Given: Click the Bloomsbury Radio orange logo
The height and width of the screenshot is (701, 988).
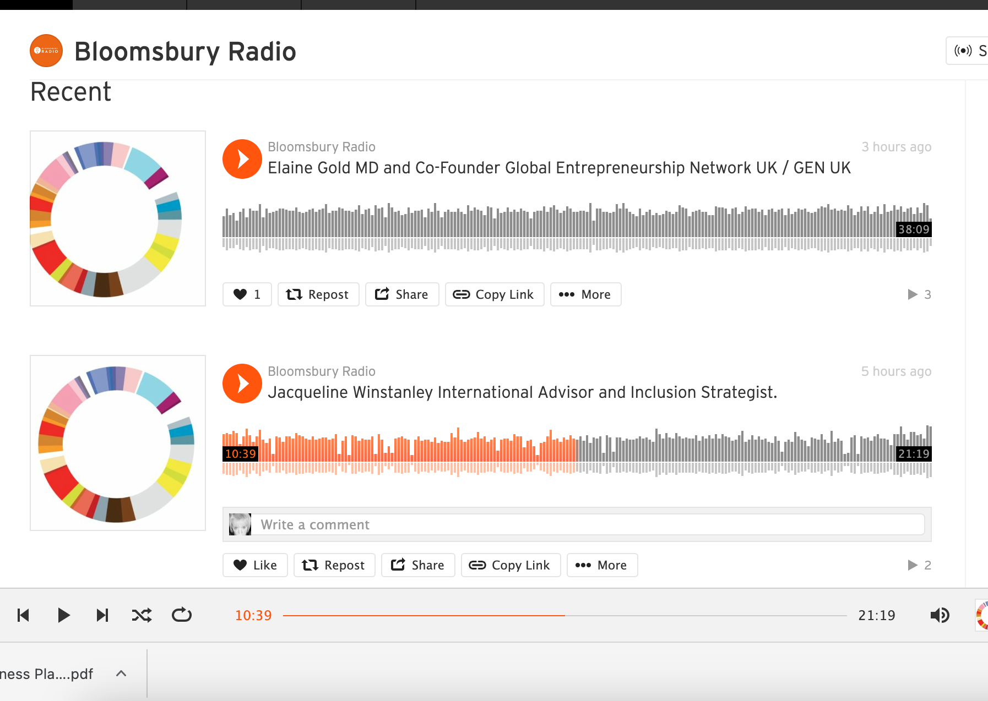Looking at the screenshot, I should tap(46, 51).
